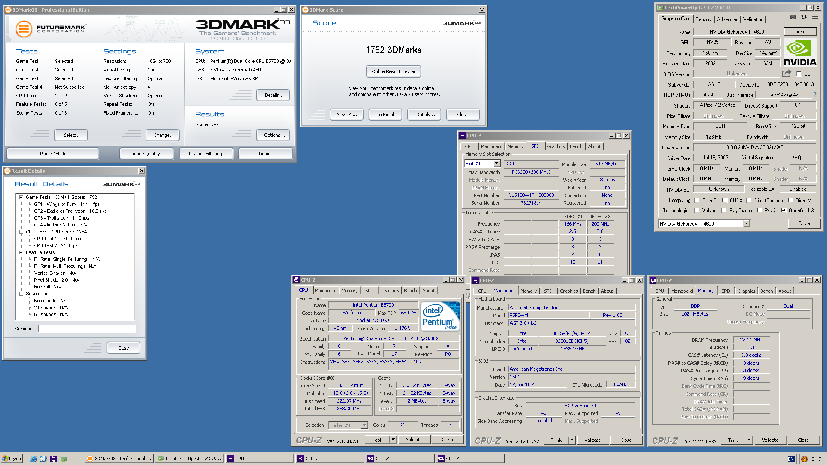Click the GPU Name field in GPU-Z
The width and height of the screenshot is (827, 465).
pos(737,32)
